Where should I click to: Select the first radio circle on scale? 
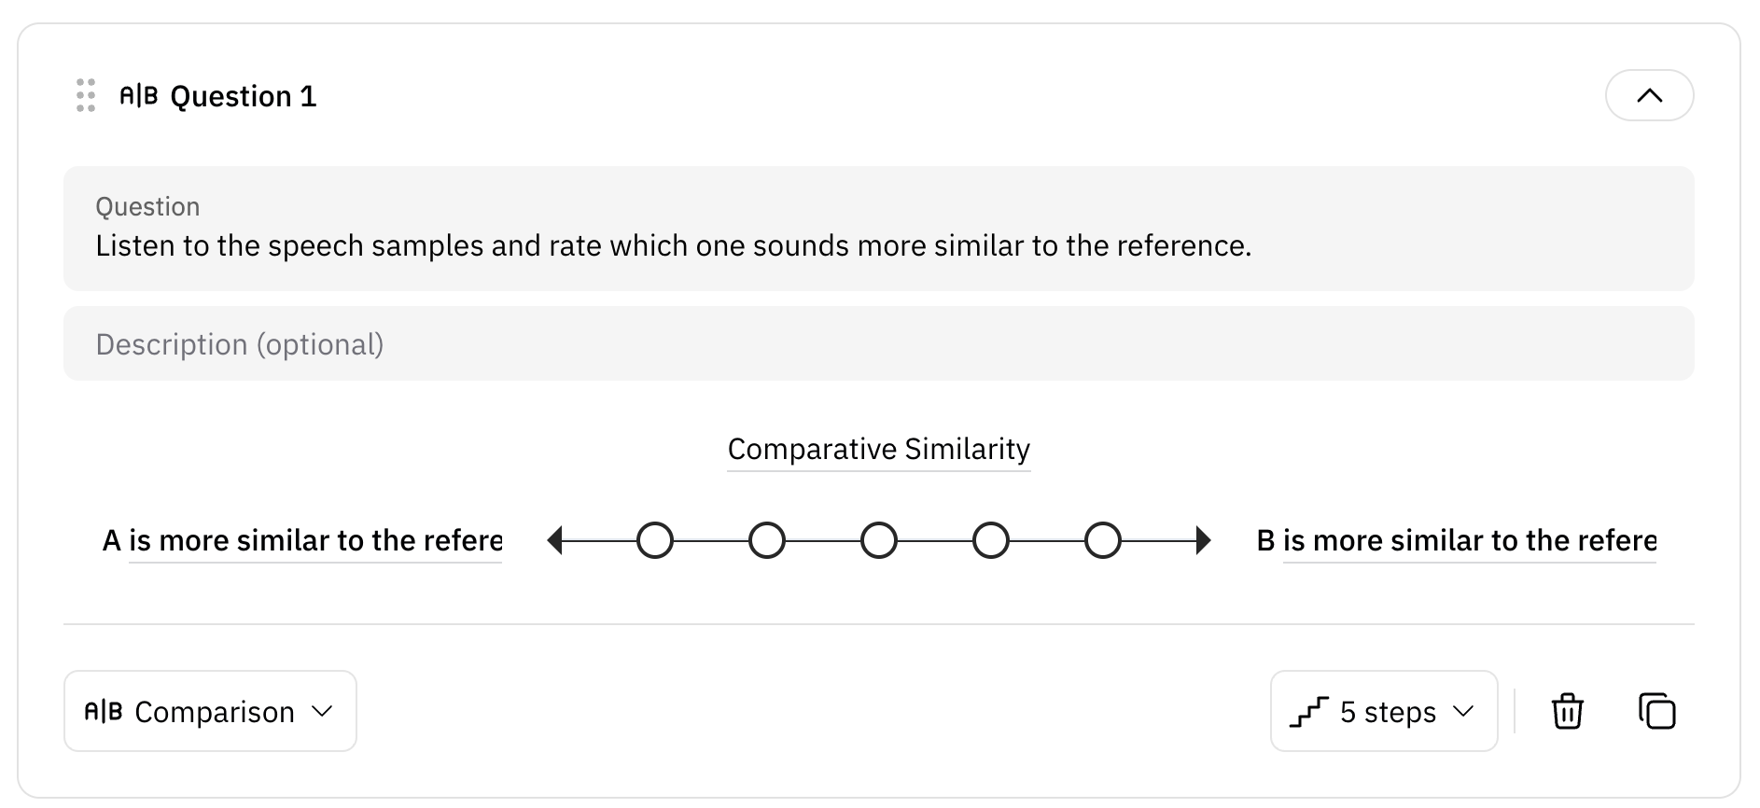[655, 540]
